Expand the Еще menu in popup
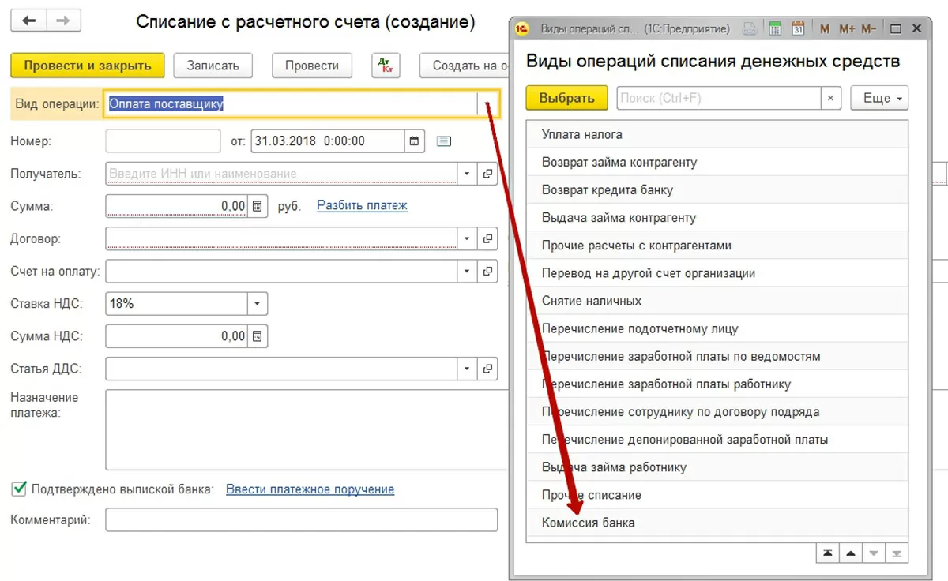Screen dimensions: 948x581 pyautogui.click(x=878, y=99)
